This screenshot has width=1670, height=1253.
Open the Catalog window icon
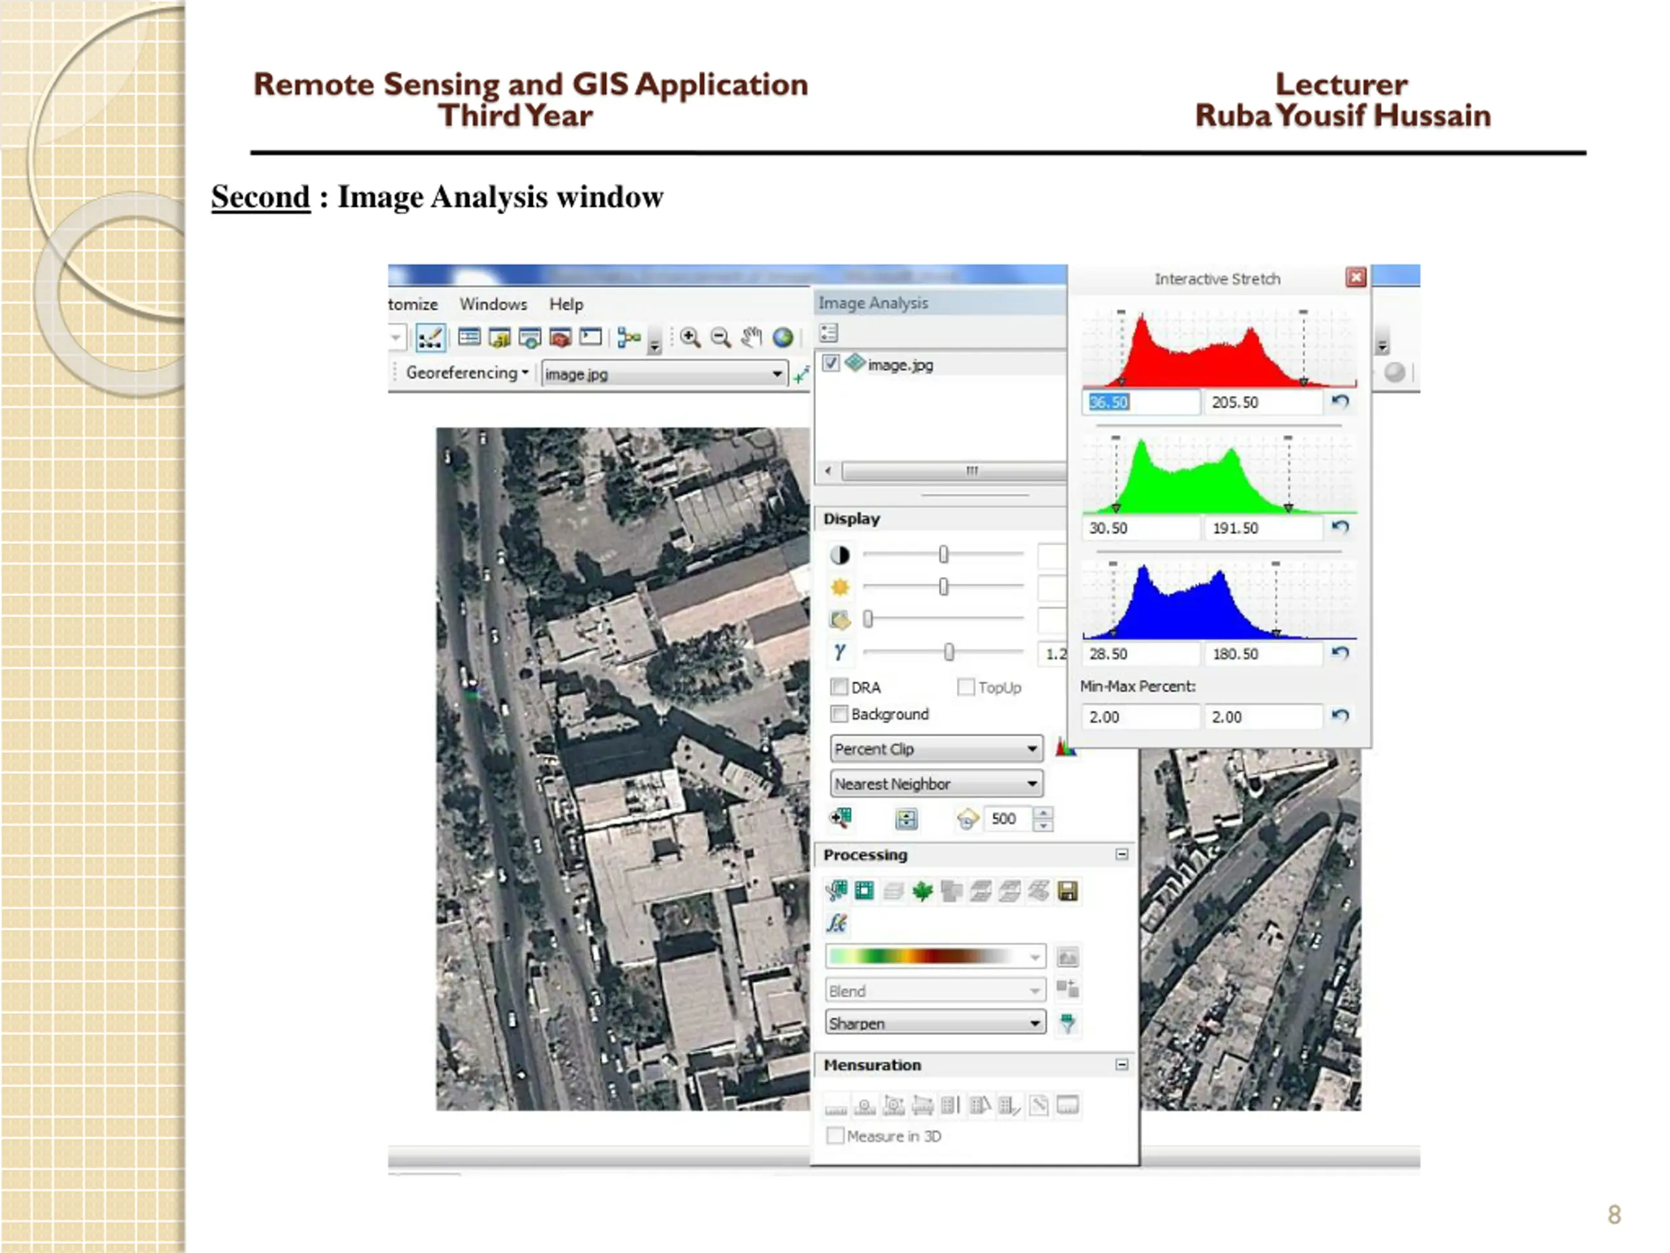(x=499, y=337)
